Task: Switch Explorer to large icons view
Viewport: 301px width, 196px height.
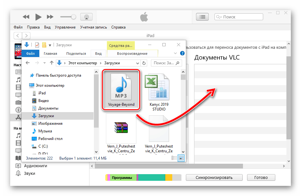Action: [181, 158]
